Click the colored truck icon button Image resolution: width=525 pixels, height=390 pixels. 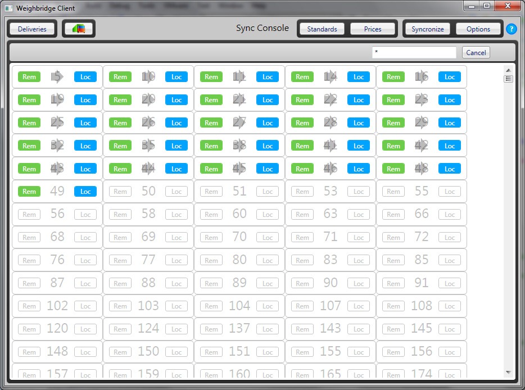coord(78,29)
